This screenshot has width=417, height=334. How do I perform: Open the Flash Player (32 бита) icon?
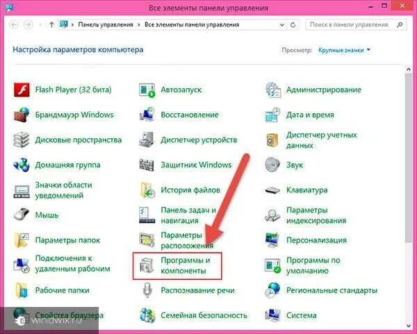[22, 90]
